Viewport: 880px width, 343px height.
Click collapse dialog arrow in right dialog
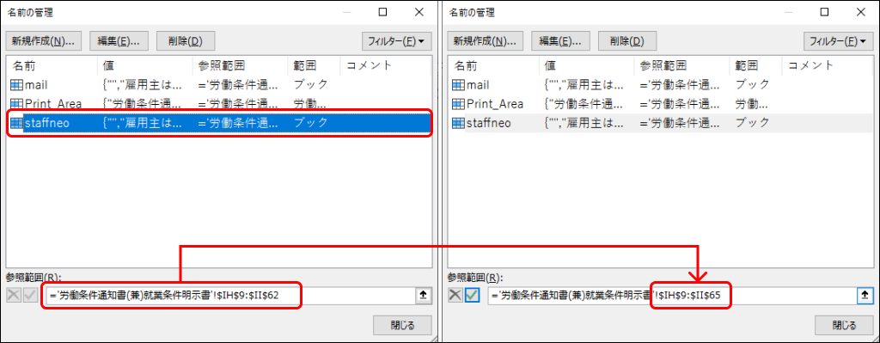(x=865, y=295)
